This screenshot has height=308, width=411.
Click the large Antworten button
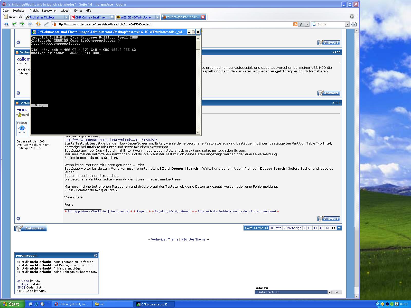pyautogui.click(x=31, y=228)
